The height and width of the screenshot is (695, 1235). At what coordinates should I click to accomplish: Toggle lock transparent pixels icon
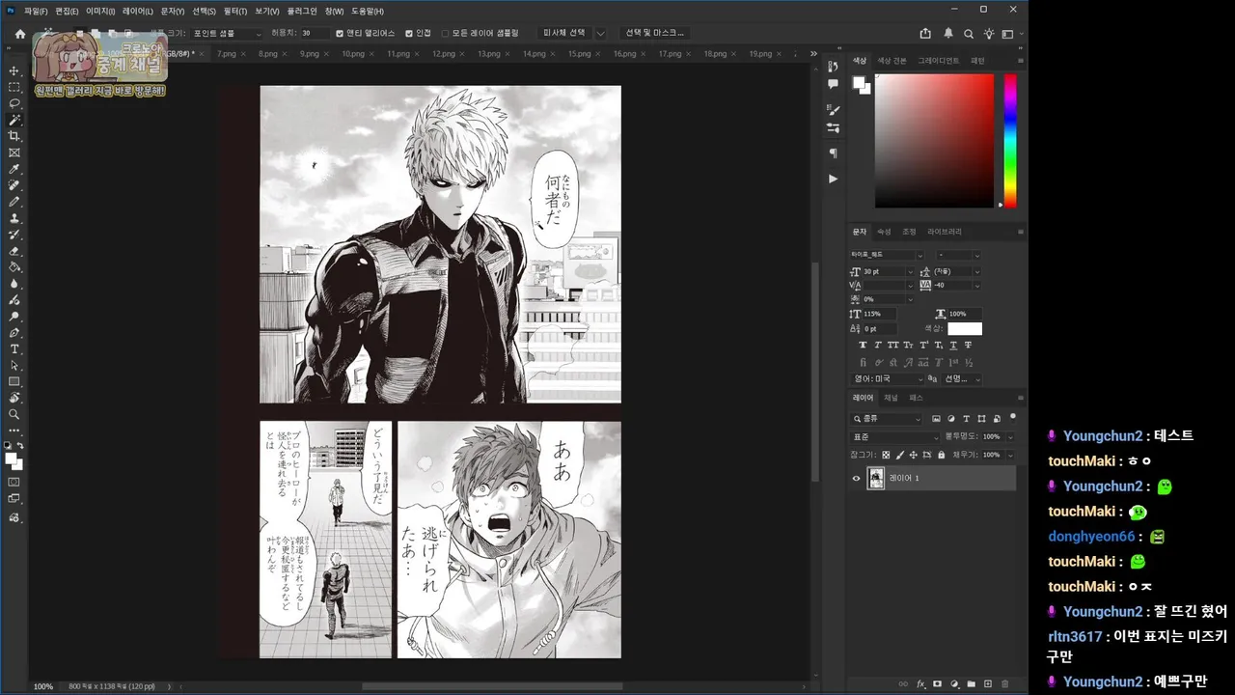[887, 455]
